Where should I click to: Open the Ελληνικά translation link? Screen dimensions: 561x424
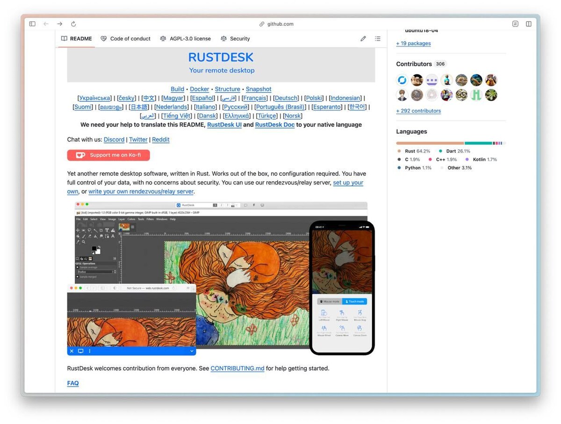coord(237,116)
